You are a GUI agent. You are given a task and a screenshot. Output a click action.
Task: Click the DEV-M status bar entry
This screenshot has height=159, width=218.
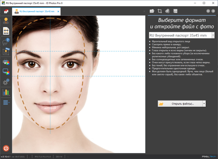click(59, 157)
